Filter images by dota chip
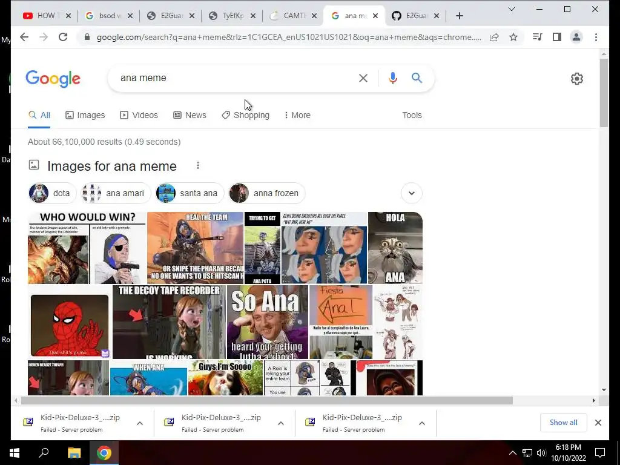 pyautogui.click(x=52, y=193)
